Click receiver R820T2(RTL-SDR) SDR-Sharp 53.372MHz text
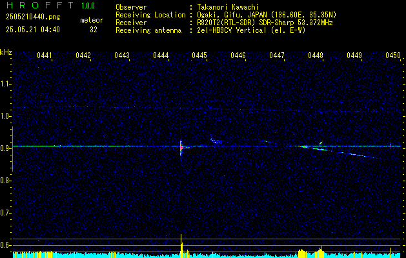This screenshot has height=258, width=406. point(265,23)
